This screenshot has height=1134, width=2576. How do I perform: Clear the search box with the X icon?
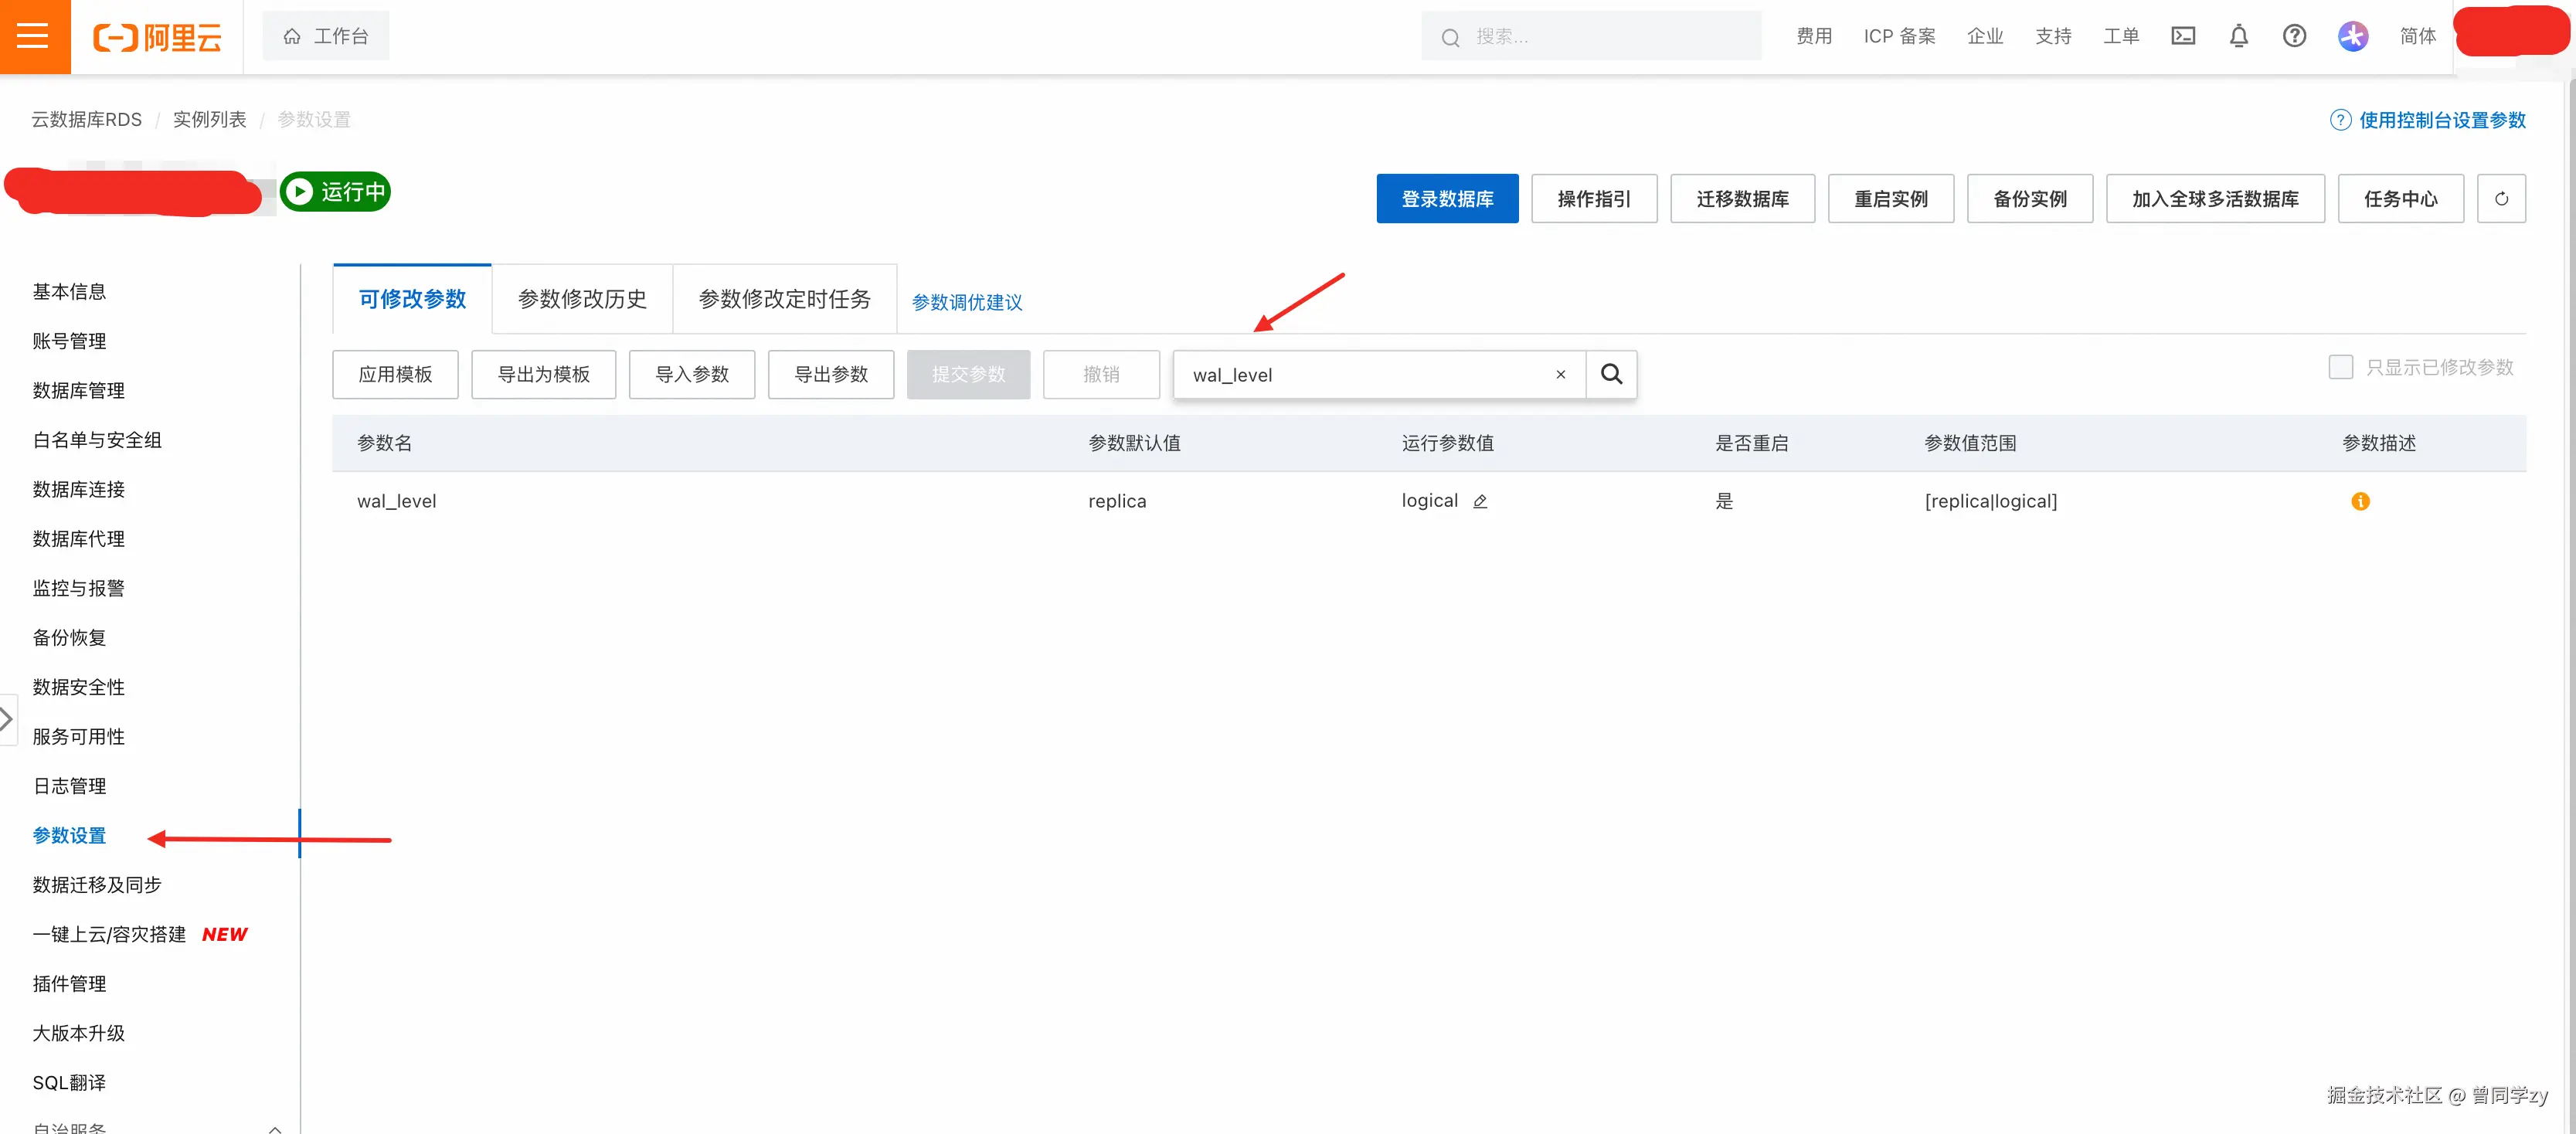pos(1560,374)
